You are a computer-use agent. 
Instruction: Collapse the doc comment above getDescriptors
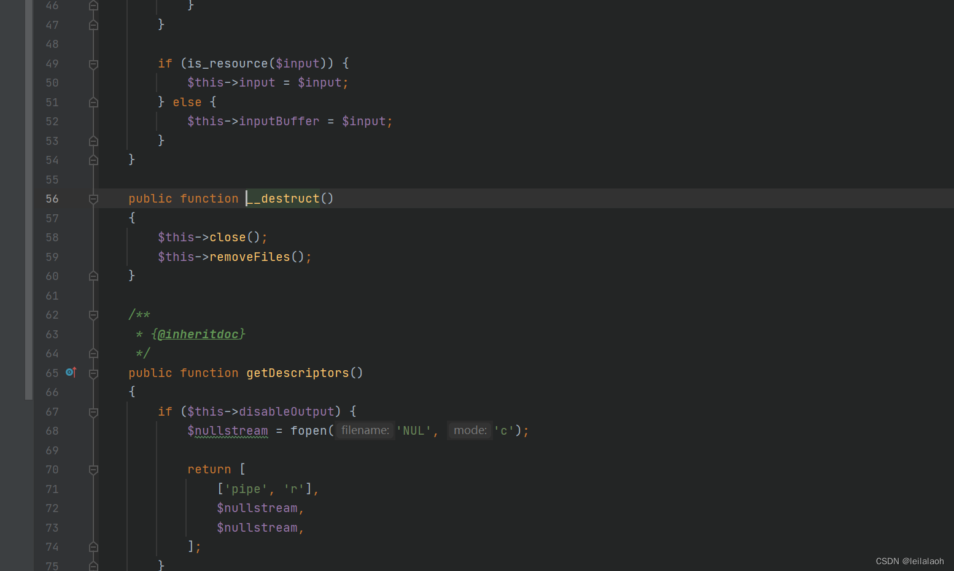click(x=93, y=314)
